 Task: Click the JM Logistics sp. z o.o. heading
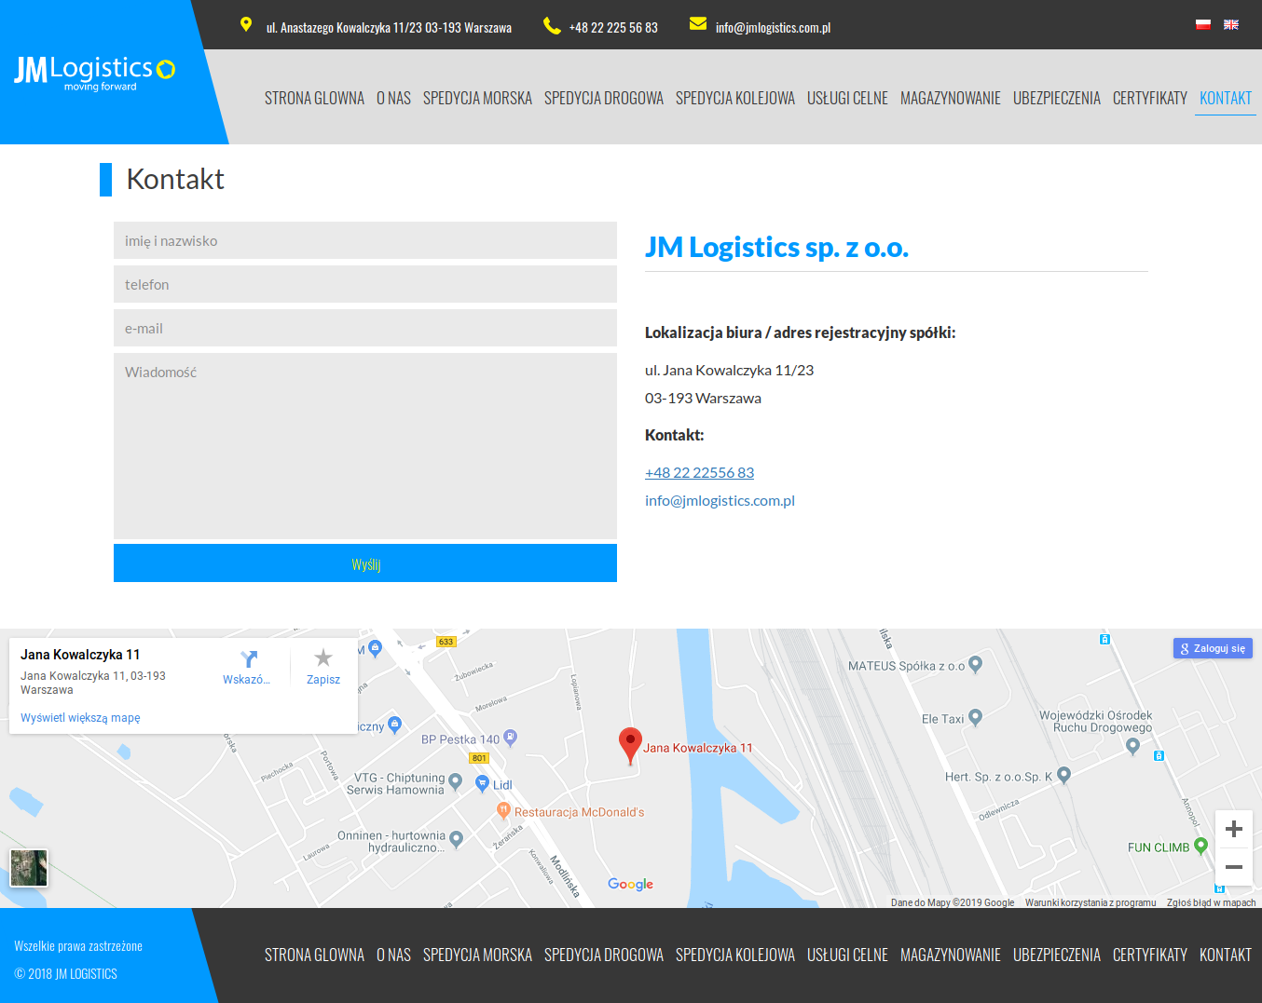pos(776,247)
